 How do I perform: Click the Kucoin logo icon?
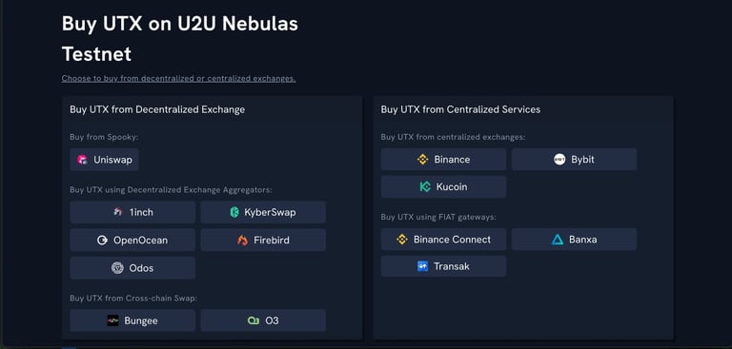tap(425, 186)
